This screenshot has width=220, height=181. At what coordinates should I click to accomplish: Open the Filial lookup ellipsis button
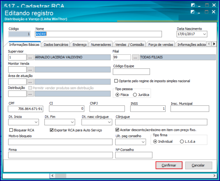pos(135,57)
